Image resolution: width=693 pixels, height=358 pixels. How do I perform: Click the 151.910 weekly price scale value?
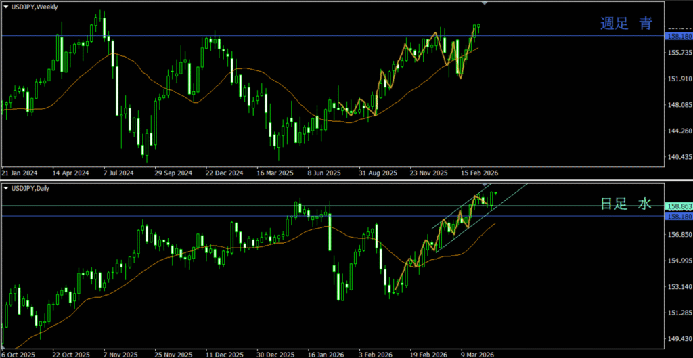pyautogui.click(x=677, y=79)
